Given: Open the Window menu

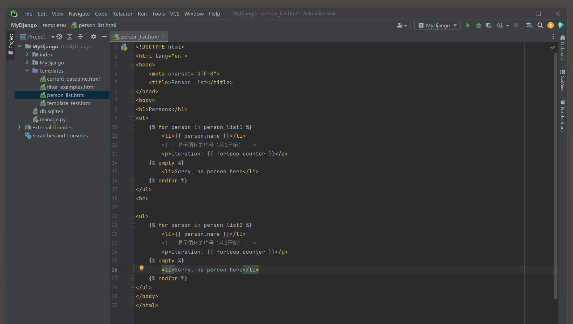Looking at the screenshot, I should click(x=194, y=14).
